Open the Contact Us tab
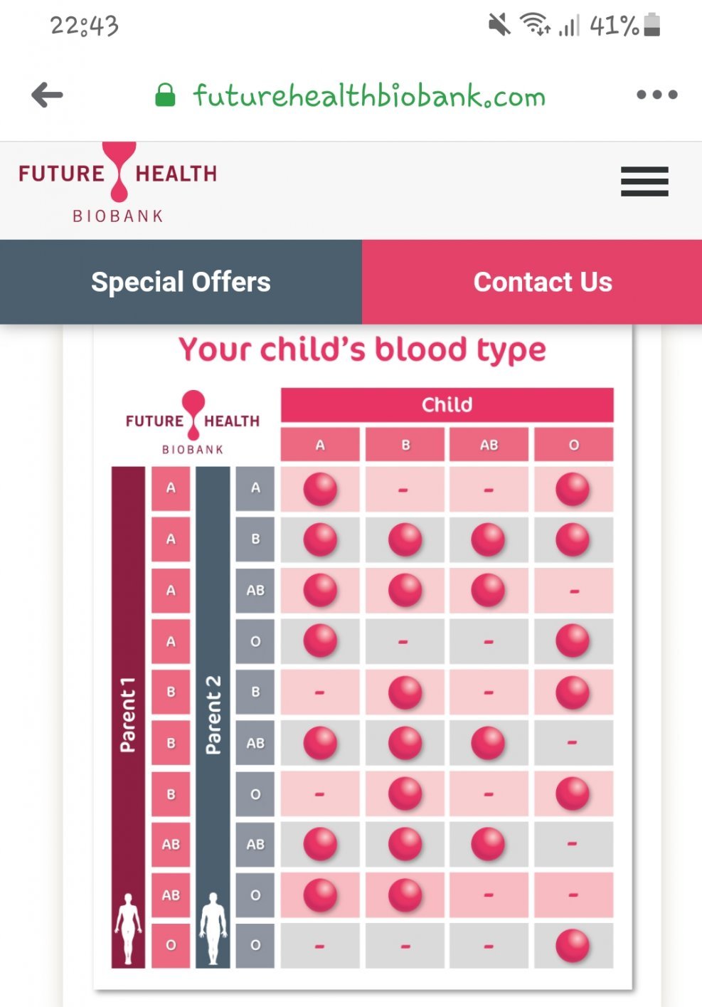This screenshot has width=702, height=1007. click(x=542, y=282)
